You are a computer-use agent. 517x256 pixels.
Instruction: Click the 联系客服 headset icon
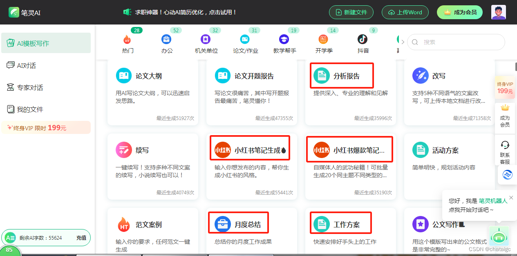(x=505, y=145)
